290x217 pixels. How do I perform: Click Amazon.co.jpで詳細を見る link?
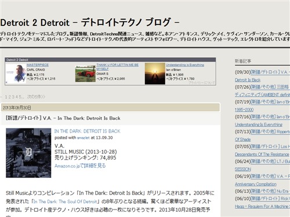tap(80, 165)
